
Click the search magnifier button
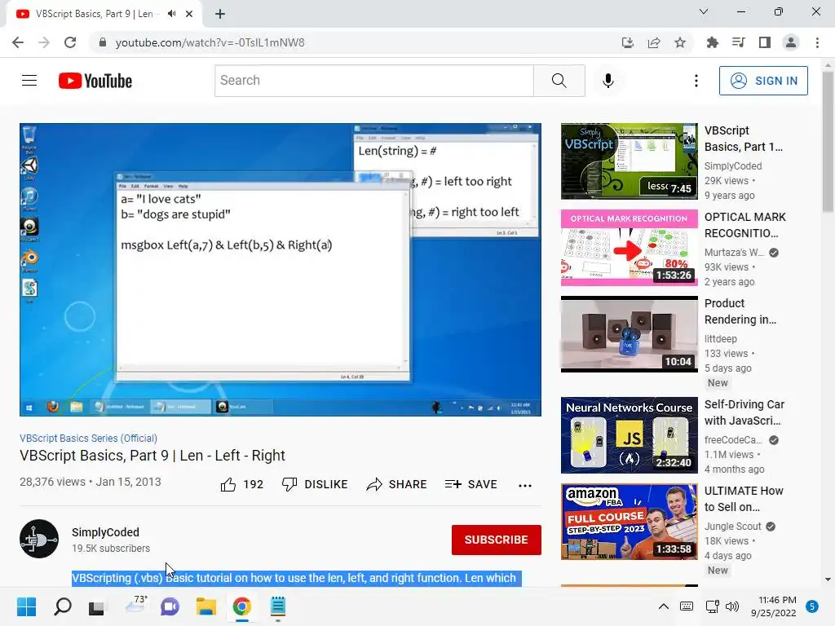click(559, 81)
